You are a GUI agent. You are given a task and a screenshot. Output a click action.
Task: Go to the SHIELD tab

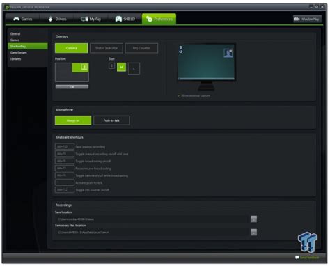[125, 19]
